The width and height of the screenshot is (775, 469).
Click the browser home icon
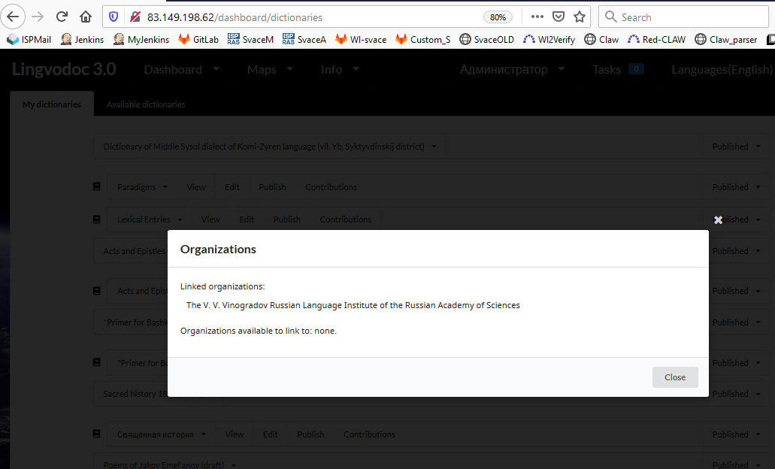(x=85, y=17)
